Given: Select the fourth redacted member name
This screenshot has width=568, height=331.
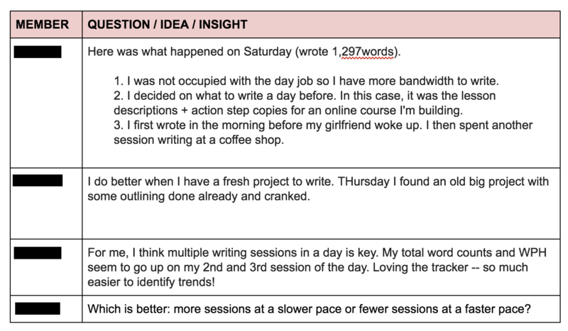Looking at the screenshot, I should [38, 308].
